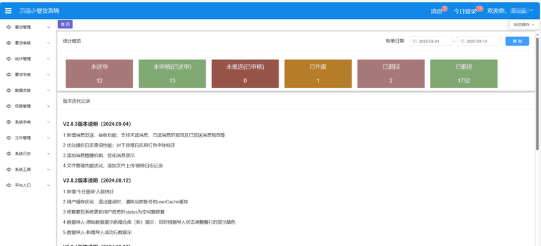Click the eye icon beside 系统日志
Viewport: 541px width, 246px height.
pos(9,153)
